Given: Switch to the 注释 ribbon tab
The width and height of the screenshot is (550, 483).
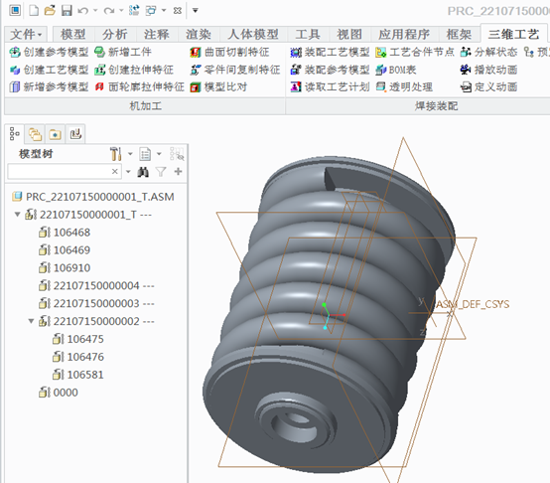Looking at the screenshot, I should (157, 35).
